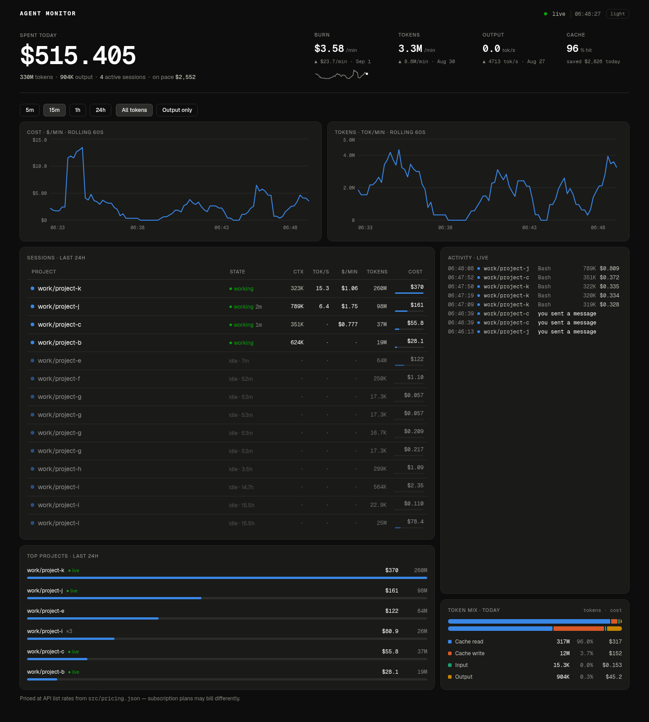Click dim dot beside work/project-e session

[32, 361]
